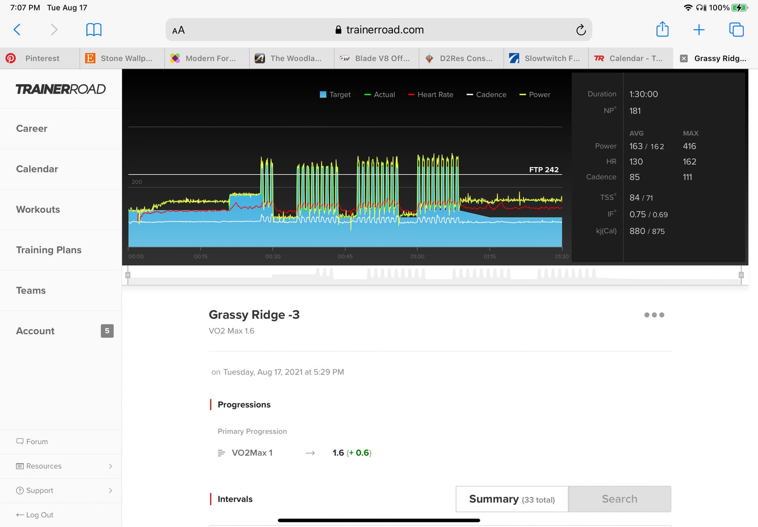
Task: Select the intervals Search button
Action: pos(619,499)
